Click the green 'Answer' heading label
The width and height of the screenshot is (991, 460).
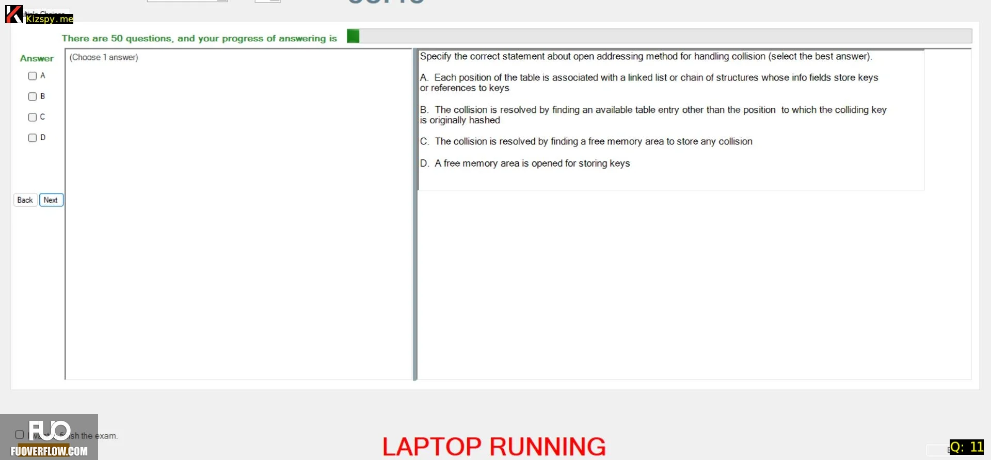pos(37,58)
